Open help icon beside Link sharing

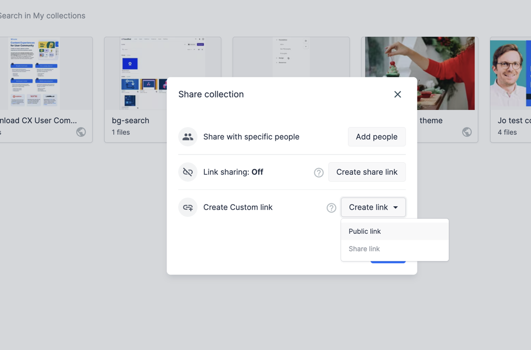tap(319, 173)
